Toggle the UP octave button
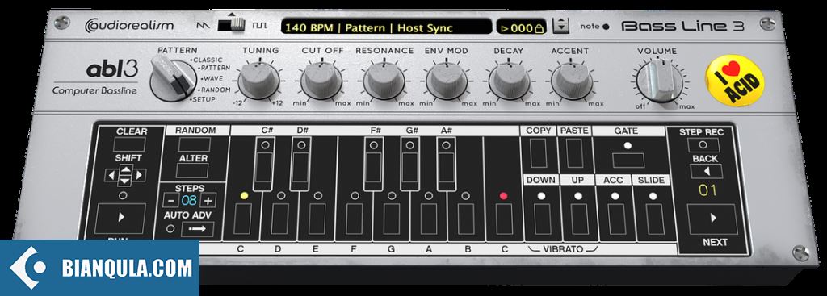Image resolution: width=827 pixels, height=296 pixels. pos(579,219)
